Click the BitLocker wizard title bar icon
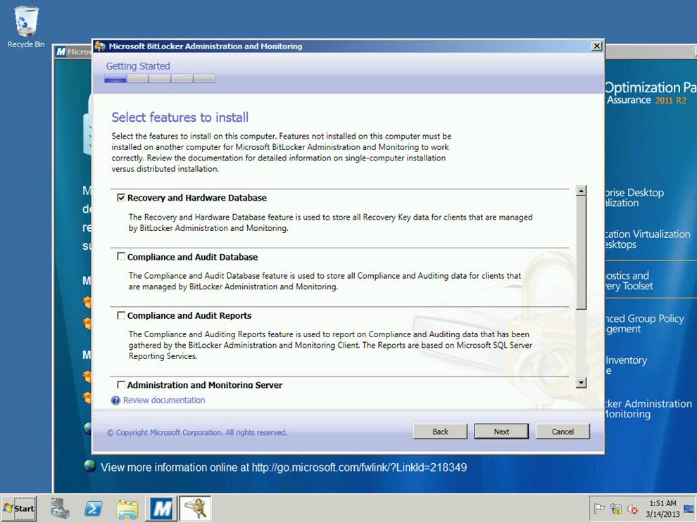The width and height of the screenshot is (697, 523). (100, 46)
